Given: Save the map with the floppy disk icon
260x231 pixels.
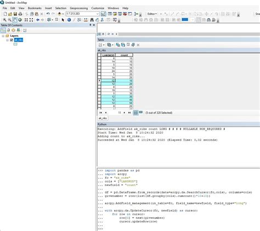Looking at the screenshot, I should 15,14.
